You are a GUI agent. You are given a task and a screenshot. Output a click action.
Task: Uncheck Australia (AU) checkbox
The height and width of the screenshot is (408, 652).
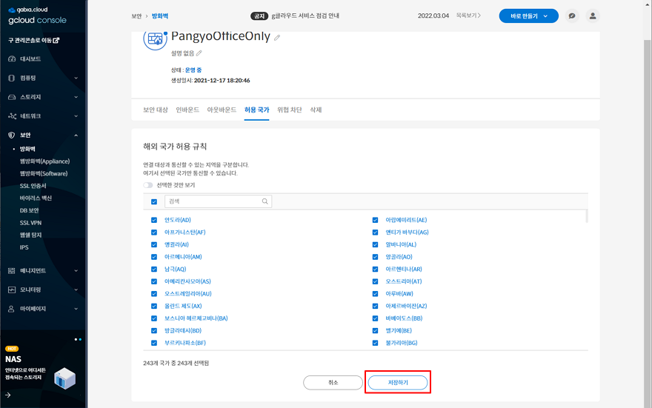154,294
